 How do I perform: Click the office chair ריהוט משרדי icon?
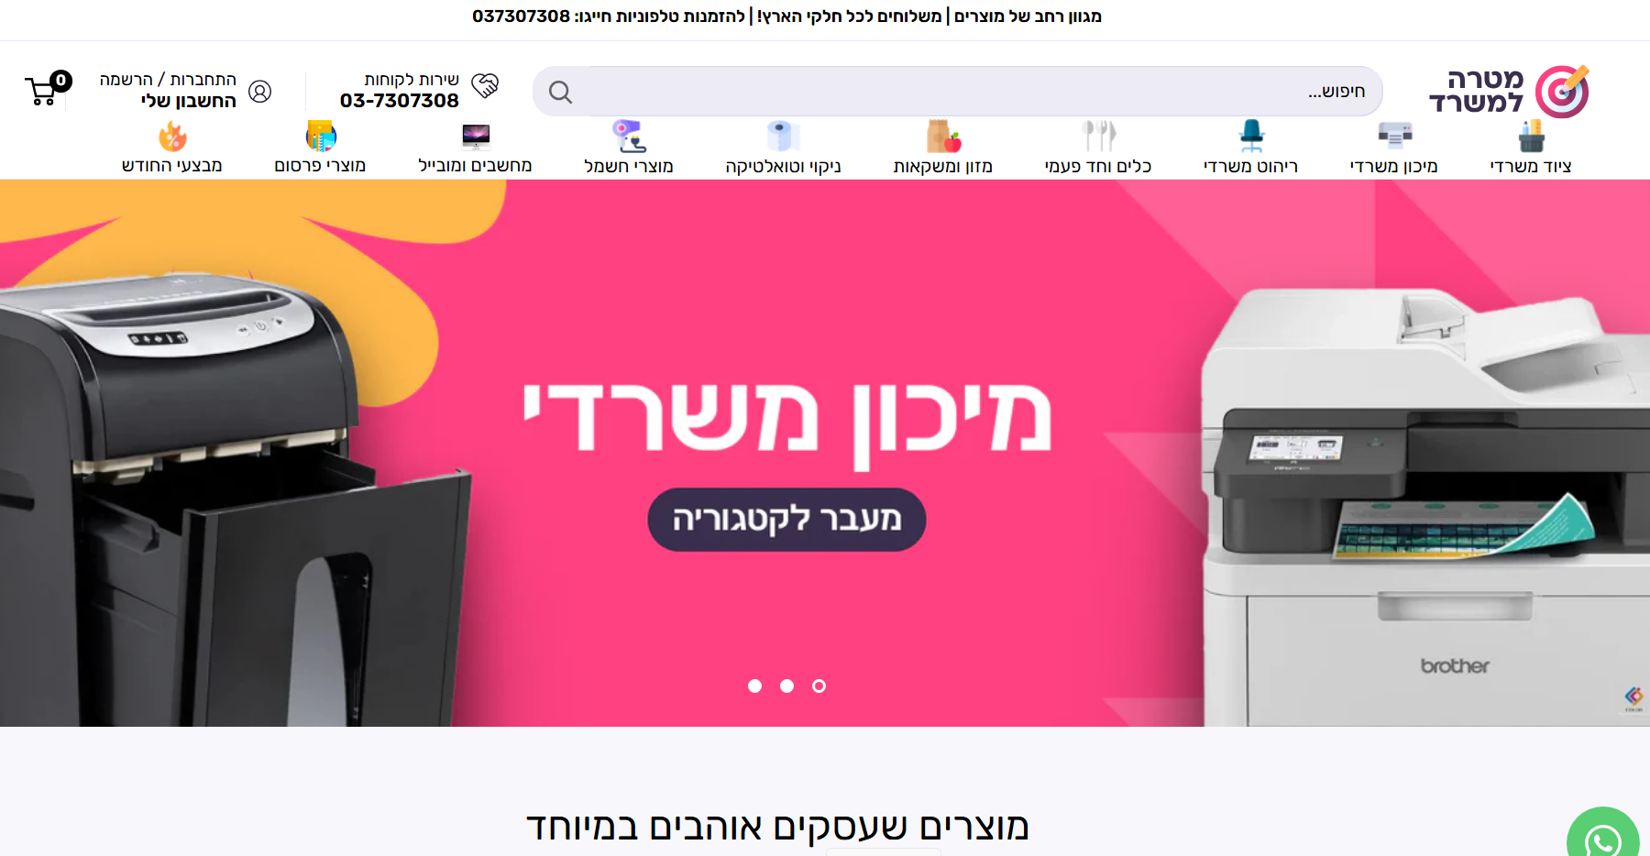[1251, 137]
